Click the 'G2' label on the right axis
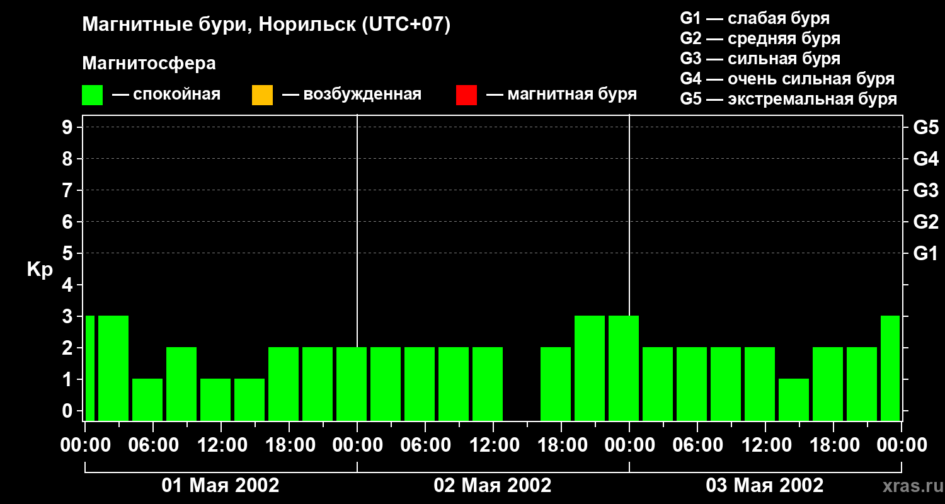 (x=925, y=222)
